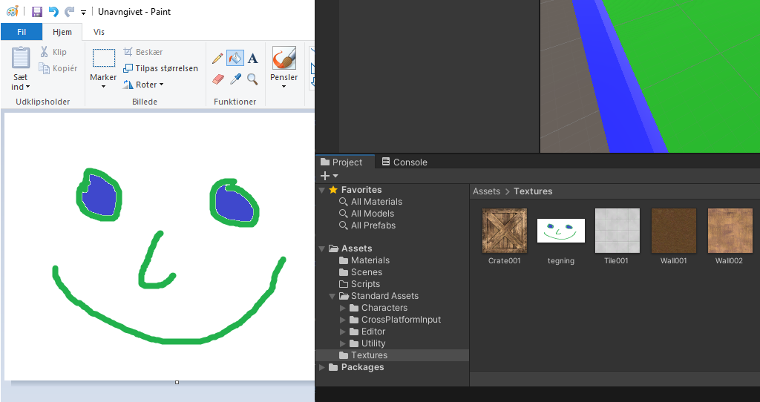Undo the last action in Paint

tap(53, 12)
